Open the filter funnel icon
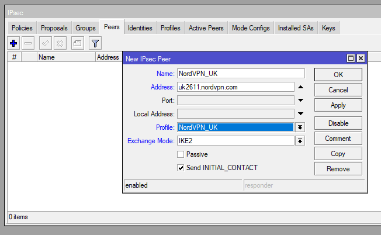This screenshot has width=381, height=235. [95, 43]
